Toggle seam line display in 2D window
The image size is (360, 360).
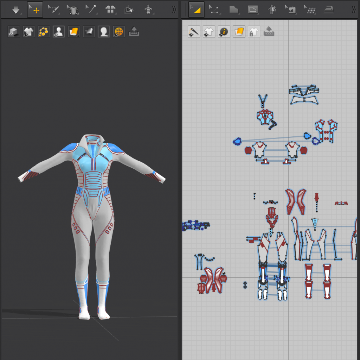click(x=194, y=32)
